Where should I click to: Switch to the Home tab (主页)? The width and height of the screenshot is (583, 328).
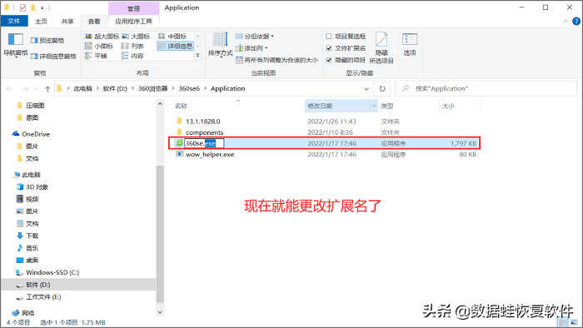coord(41,22)
